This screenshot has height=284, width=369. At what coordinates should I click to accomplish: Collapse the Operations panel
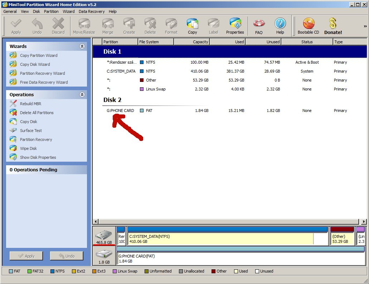(x=82, y=94)
